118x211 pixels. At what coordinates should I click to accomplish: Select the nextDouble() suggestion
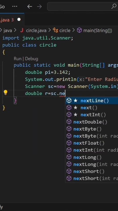[92, 122]
